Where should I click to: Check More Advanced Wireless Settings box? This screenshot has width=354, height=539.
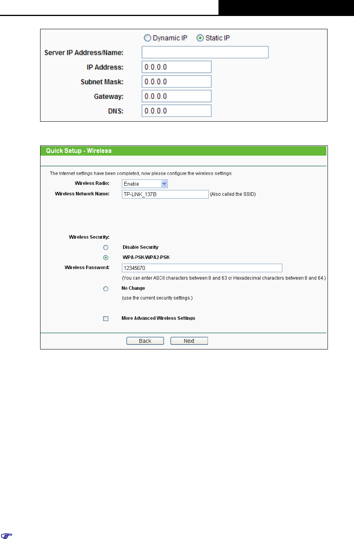[106, 319]
